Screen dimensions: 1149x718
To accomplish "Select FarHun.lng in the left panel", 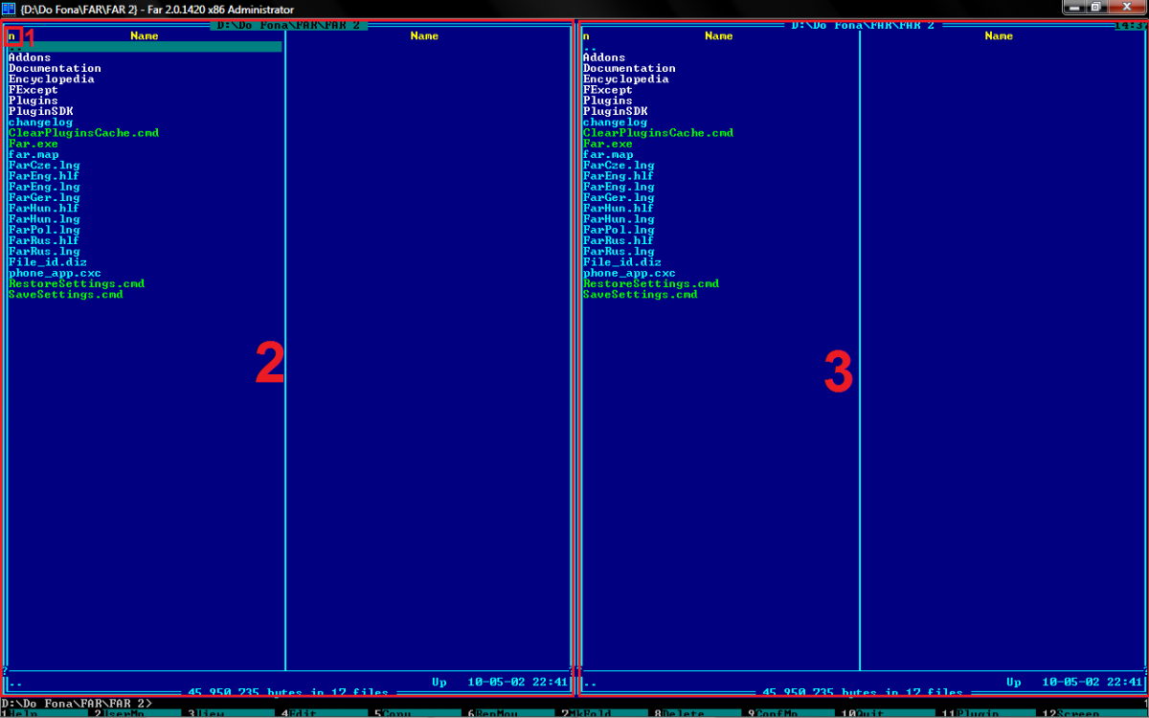I will click(x=44, y=219).
